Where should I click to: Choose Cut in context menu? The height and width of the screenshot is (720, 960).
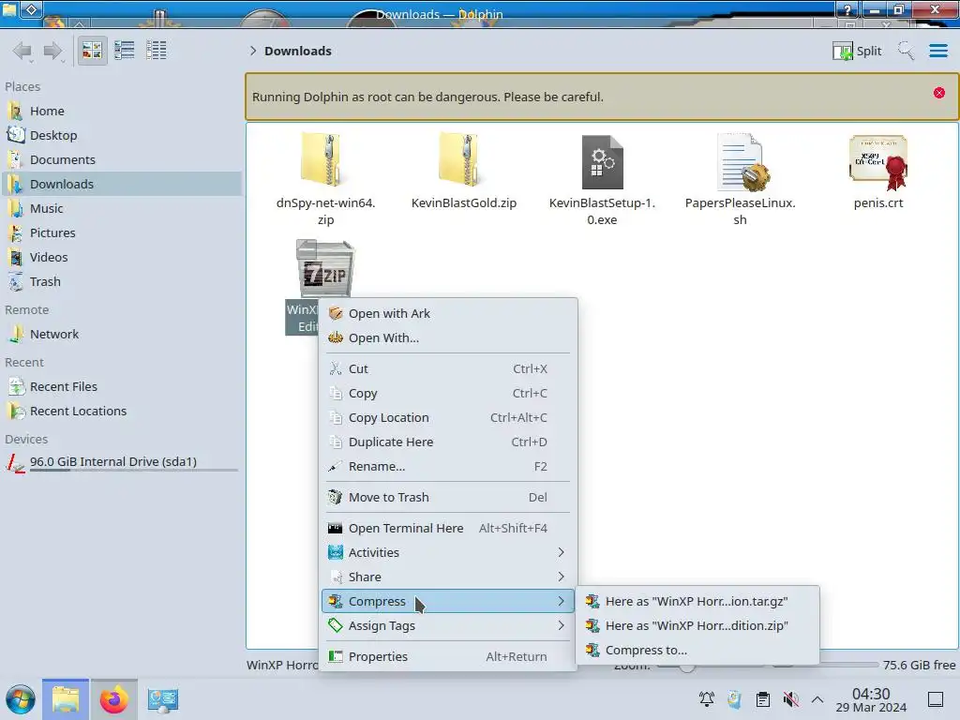point(447,369)
